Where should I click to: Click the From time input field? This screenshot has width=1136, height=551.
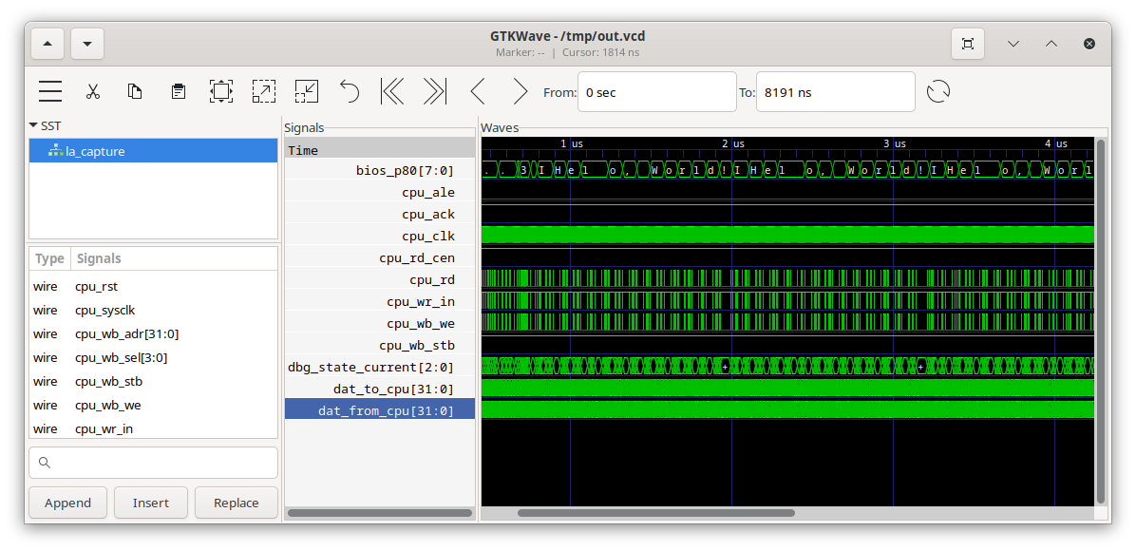point(656,92)
